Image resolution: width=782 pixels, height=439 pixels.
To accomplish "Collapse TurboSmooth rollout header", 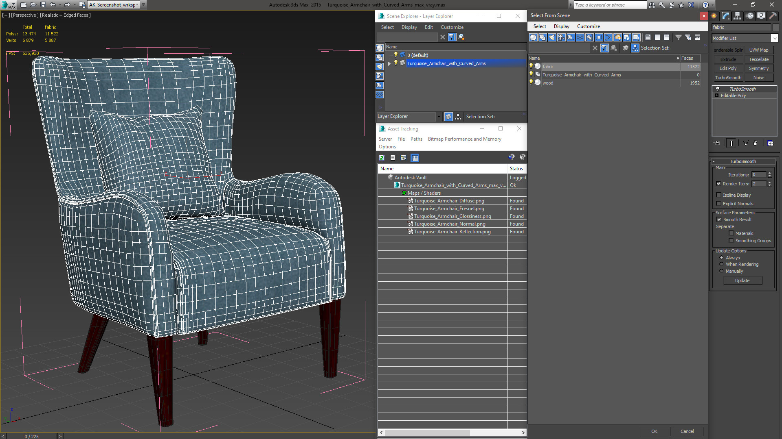I will point(743,161).
